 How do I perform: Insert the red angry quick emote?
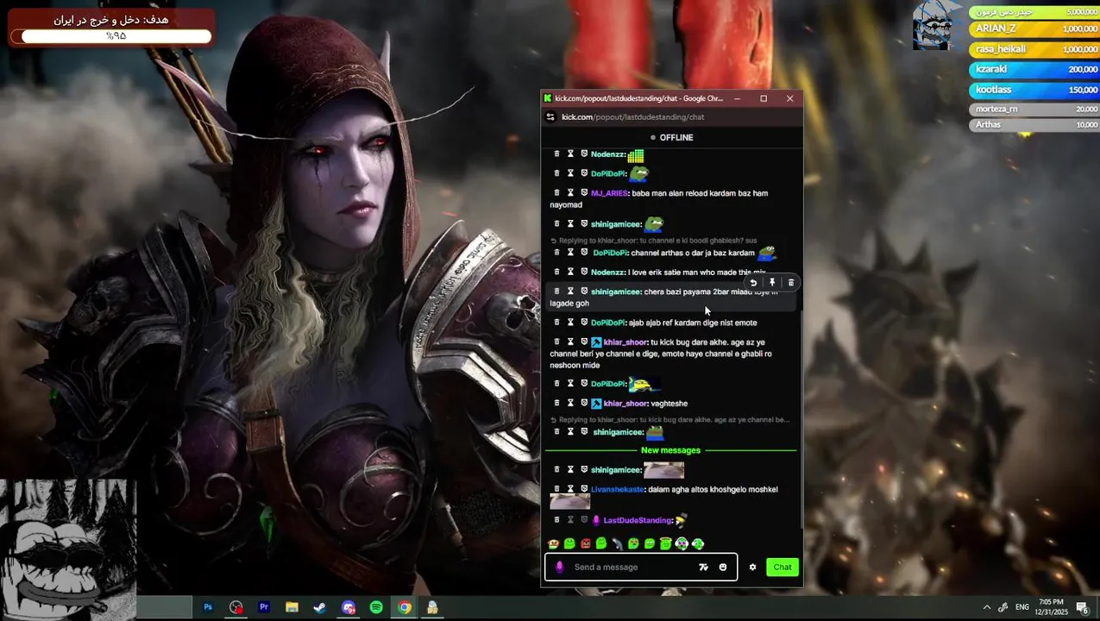click(586, 543)
